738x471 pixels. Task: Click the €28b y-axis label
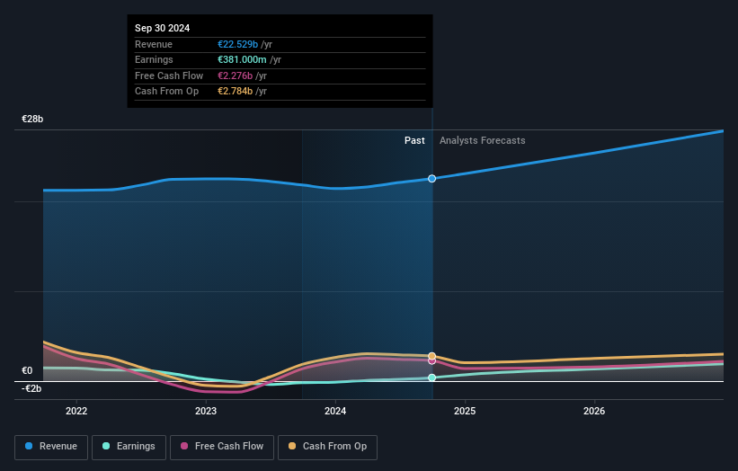(x=32, y=119)
